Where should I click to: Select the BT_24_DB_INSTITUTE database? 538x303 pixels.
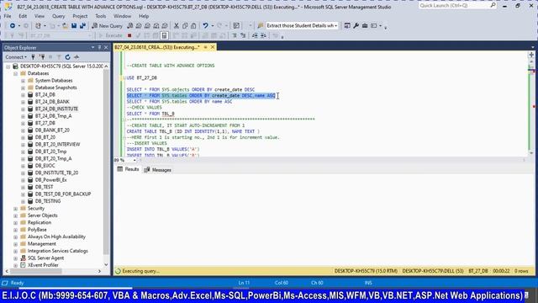(x=56, y=109)
